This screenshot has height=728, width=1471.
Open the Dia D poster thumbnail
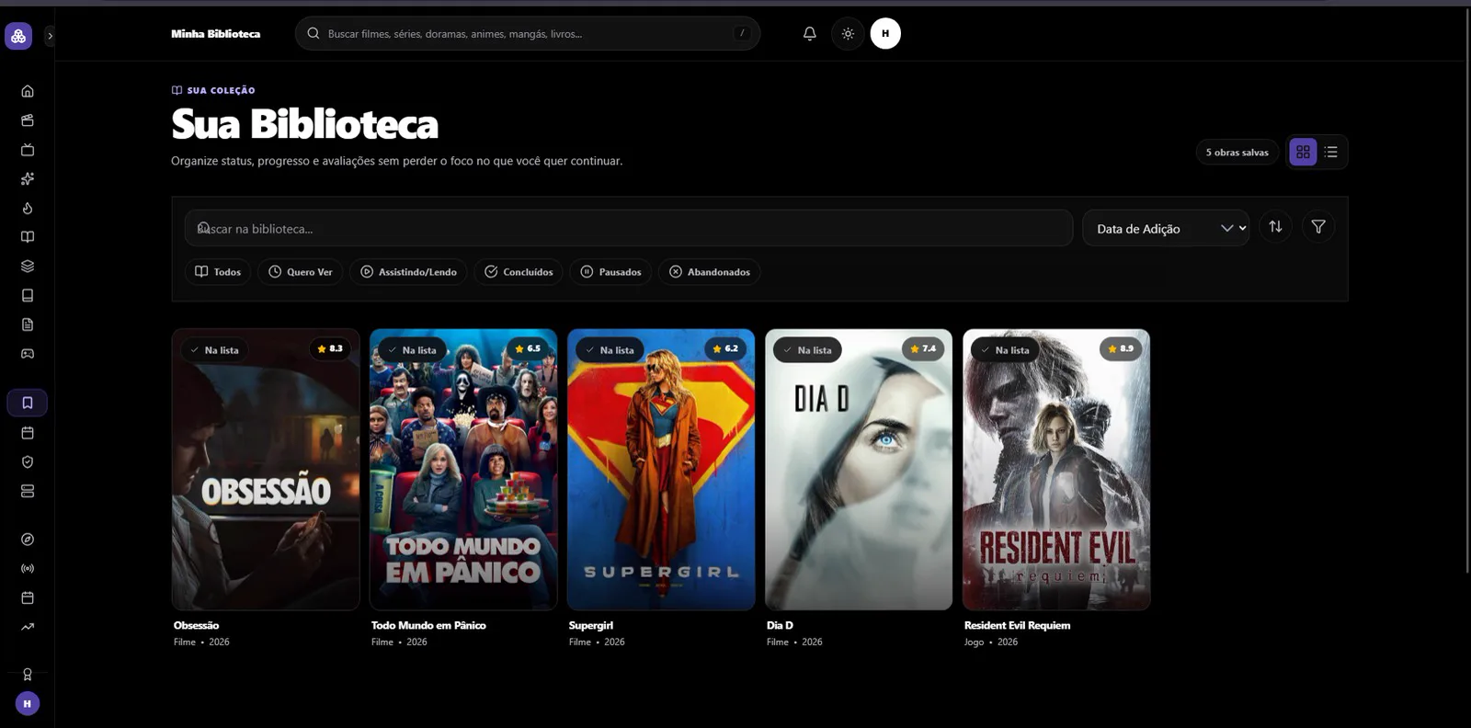pyautogui.click(x=859, y=470)
